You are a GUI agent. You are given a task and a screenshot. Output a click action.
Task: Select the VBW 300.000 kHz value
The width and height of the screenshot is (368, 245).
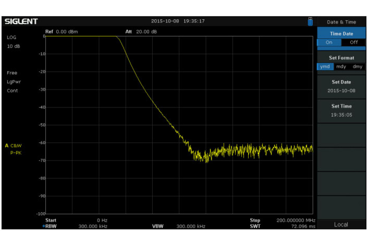click(191, 226)
